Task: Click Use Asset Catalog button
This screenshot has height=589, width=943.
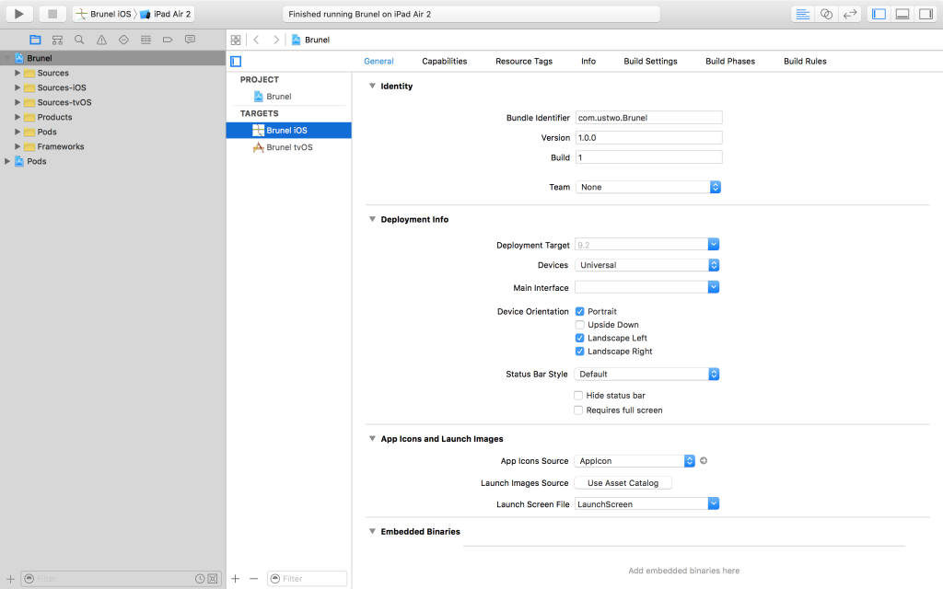Action: click(623, 482)
